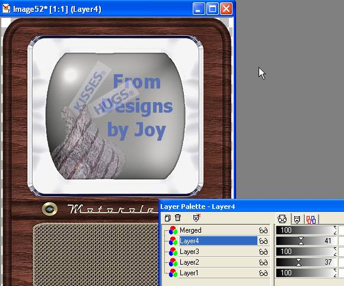Click the create mask icon in Layer Palette toolbar
The image size is (344, 286).
(196, 218)
